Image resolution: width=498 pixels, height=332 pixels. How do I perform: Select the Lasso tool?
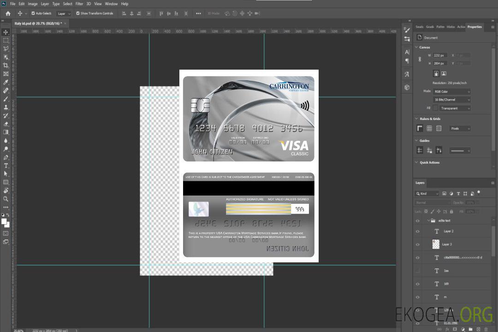pos(6,48)
